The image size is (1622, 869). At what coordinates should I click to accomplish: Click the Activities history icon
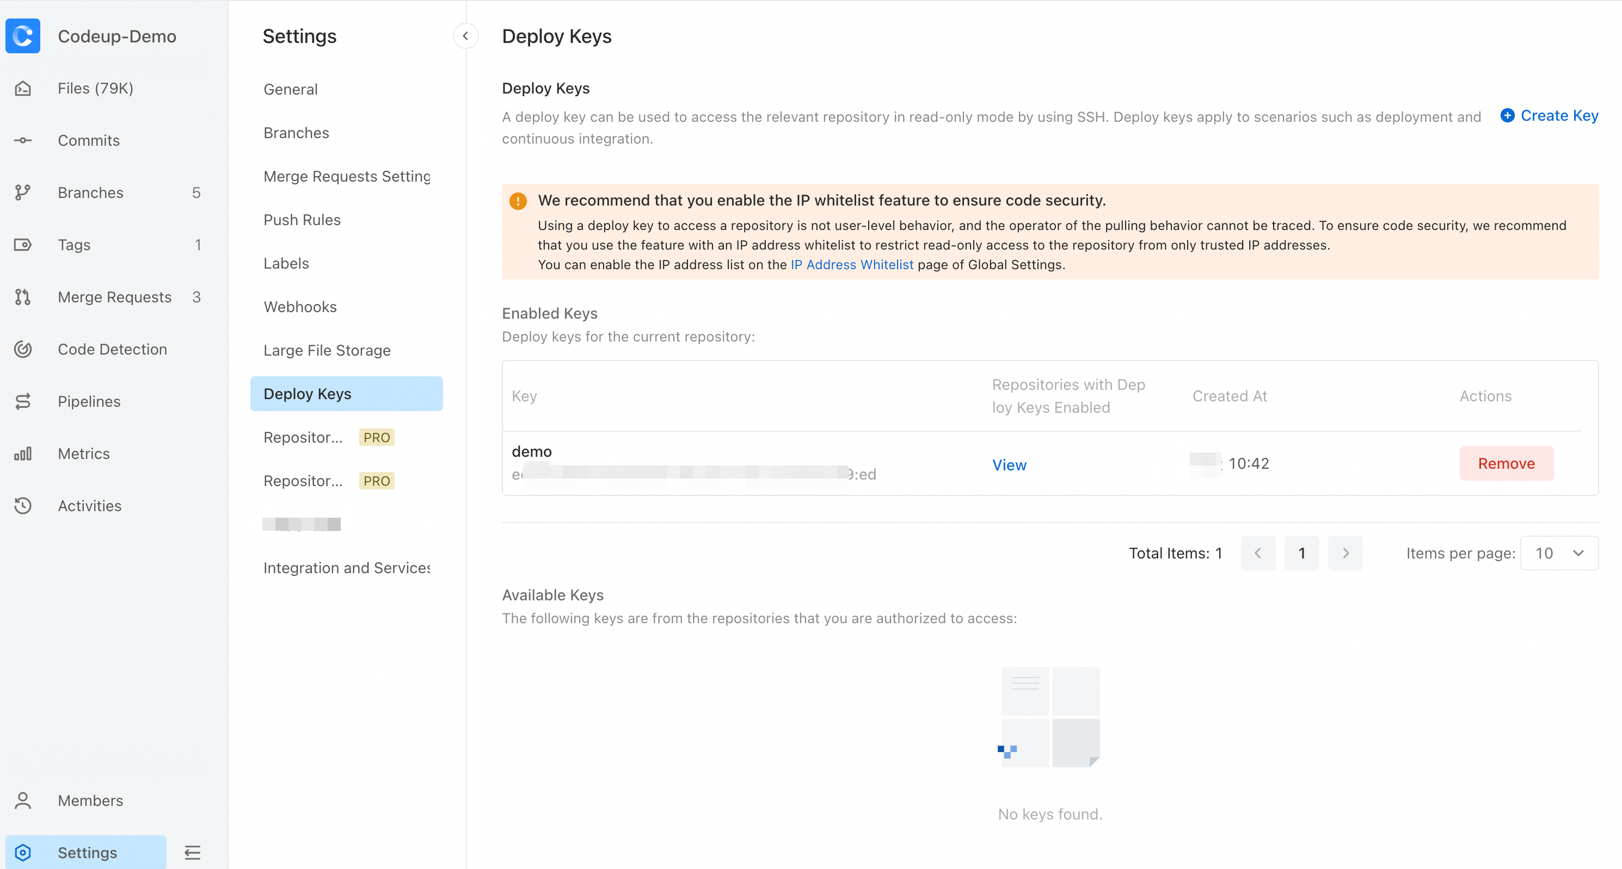point(23,506)
